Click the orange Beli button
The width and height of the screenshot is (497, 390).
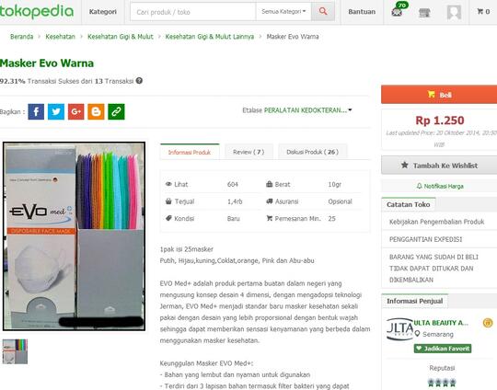439,95
